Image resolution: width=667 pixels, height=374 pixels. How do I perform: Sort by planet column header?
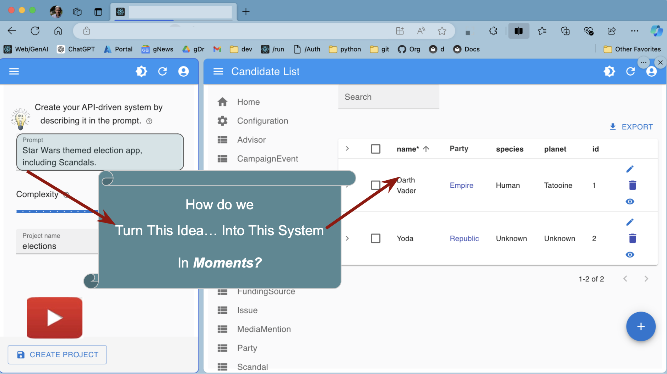coord(555,149)
